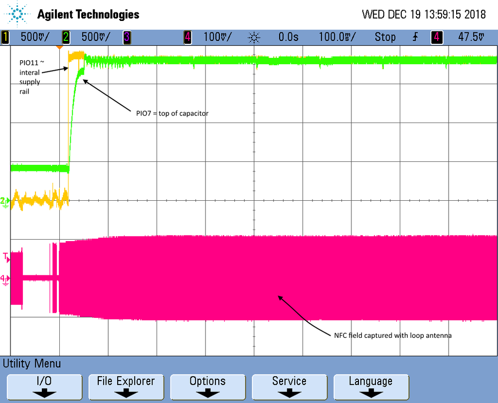498x403 pixels.
Task: Click trigger source channel 4 badge
Action: click(437, 37)
